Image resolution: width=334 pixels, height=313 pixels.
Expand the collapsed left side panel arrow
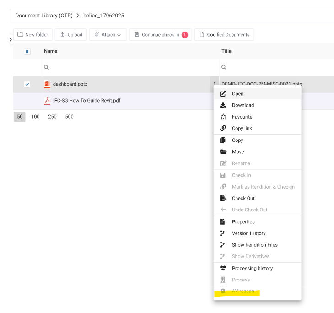pyautogui.click(x=11, y=40)
